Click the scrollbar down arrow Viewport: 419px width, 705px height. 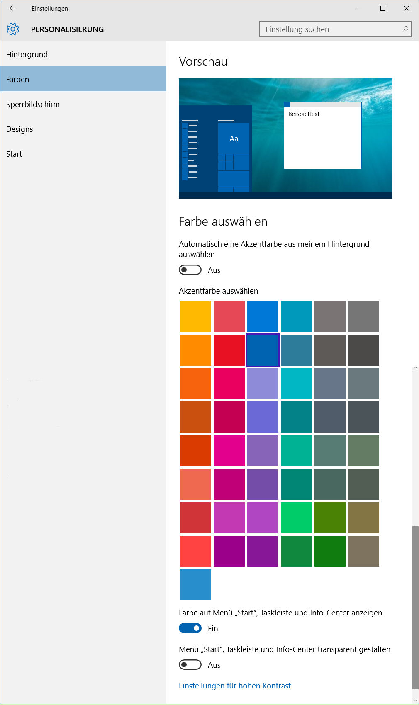coord(415,700)
